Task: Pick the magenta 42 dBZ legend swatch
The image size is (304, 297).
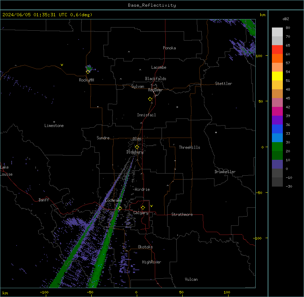Action: [x=277, y=111]
